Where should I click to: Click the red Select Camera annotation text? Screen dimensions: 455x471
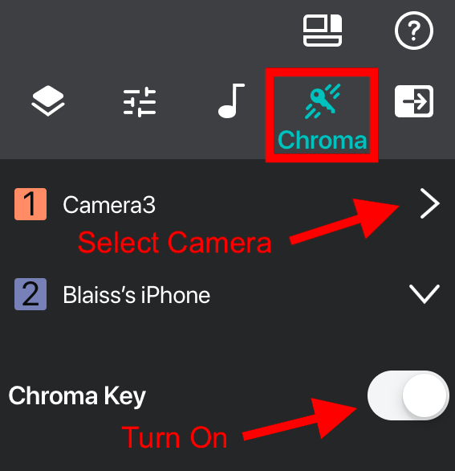175,243
